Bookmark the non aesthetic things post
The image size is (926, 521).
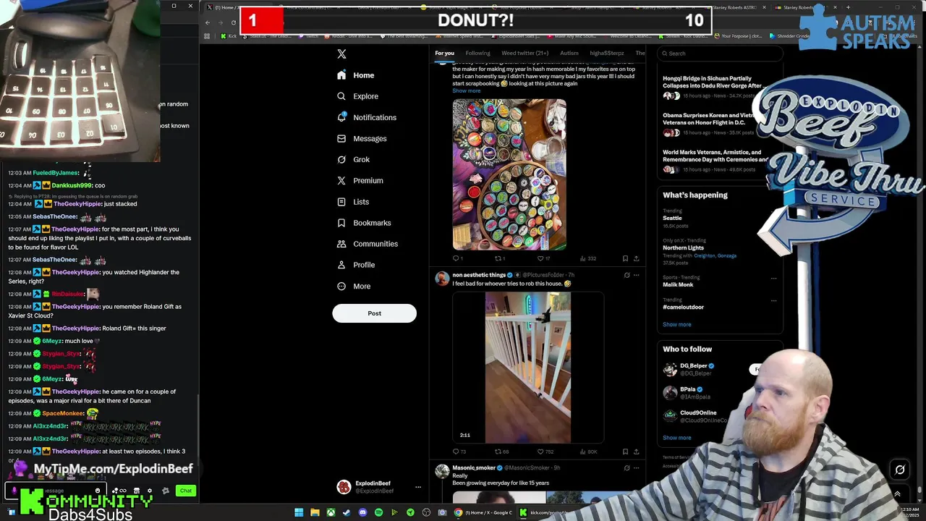625,452
